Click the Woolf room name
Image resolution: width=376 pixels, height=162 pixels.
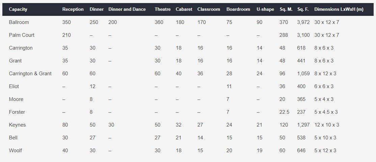[16, 151]
